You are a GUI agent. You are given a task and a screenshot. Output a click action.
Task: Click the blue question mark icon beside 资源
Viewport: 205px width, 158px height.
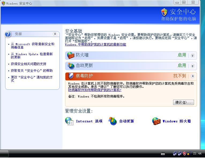click(8, 34)
